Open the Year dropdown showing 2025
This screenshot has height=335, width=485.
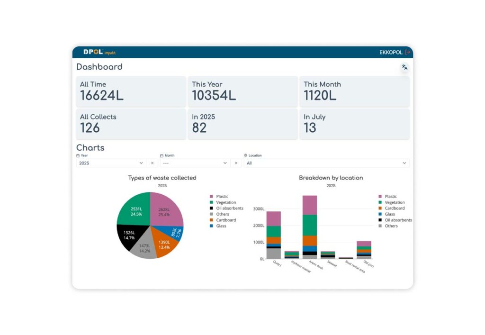tap(111, 163)
